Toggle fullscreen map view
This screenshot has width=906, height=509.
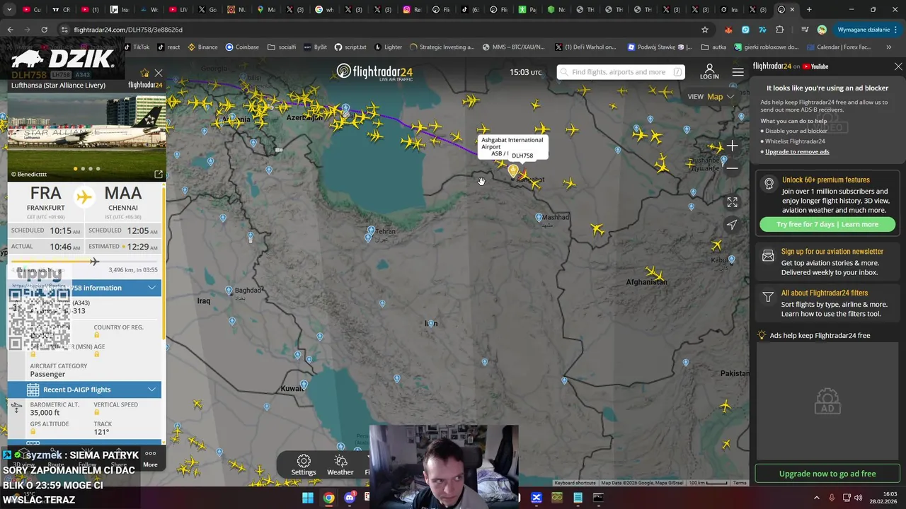[x=733, y=202]
